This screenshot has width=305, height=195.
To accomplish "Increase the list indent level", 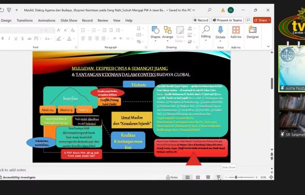I will point(111,30).
